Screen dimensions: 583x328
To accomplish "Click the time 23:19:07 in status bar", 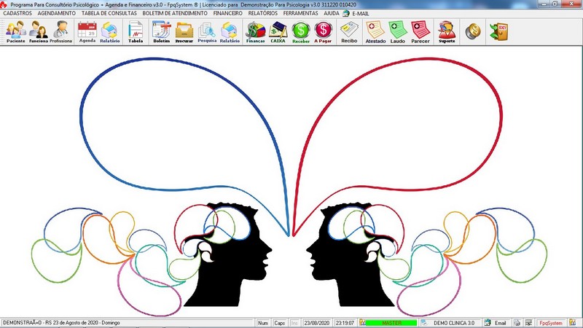I will pyautogui.click(x=345, y=323).
